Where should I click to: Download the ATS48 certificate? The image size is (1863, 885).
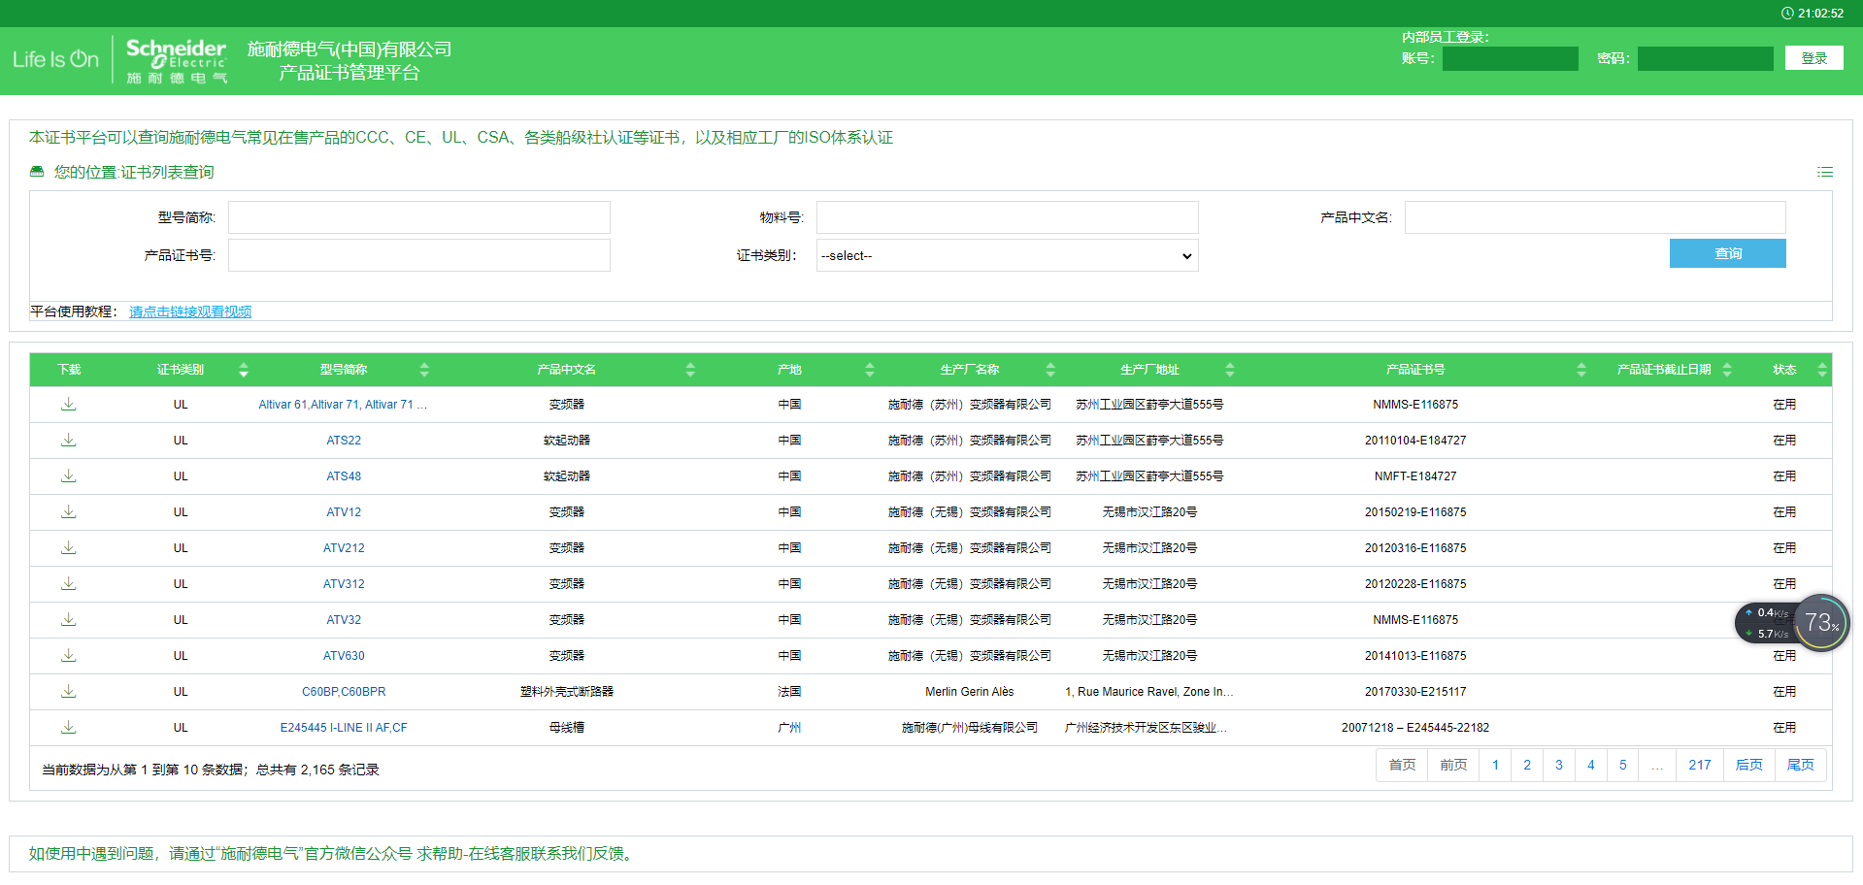[68, 476]
